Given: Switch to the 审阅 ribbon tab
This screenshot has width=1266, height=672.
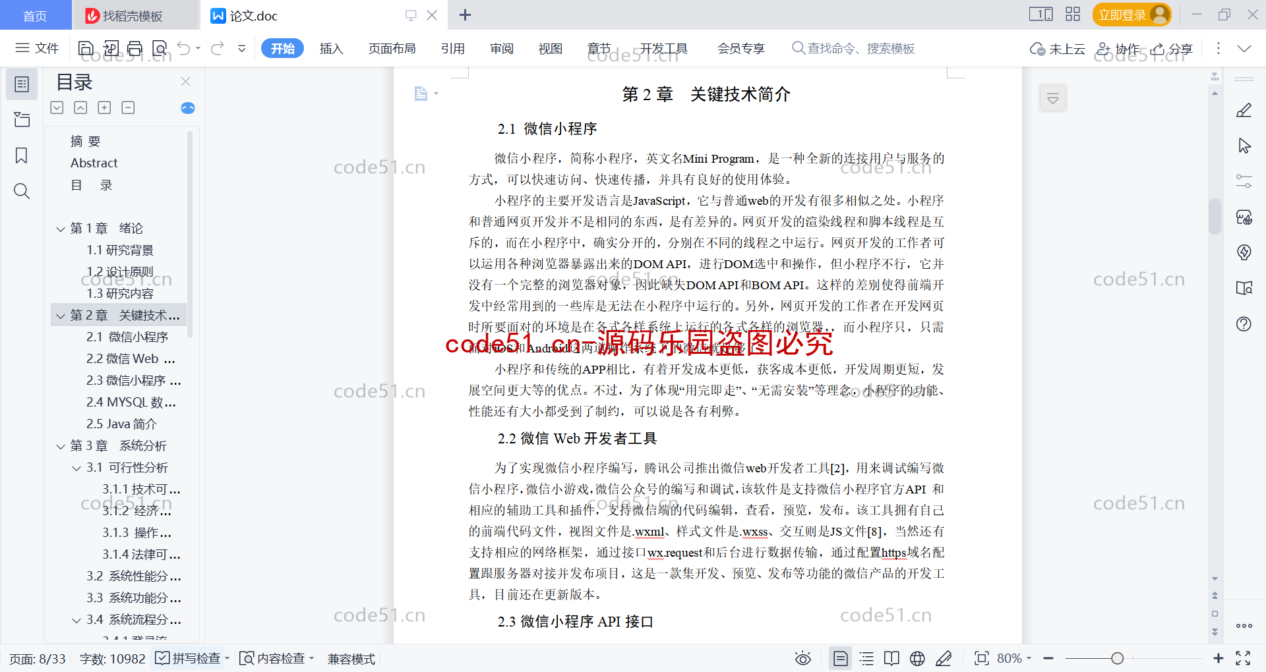Looking at the screenshot, I should click(x=502, y=48).
